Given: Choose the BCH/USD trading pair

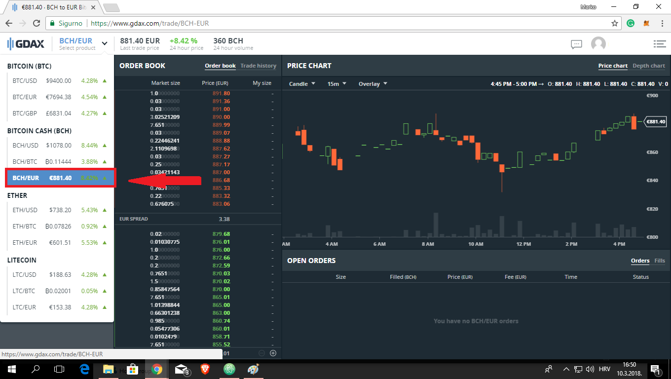Looking at the screenshot, I should tap(60, 146).
